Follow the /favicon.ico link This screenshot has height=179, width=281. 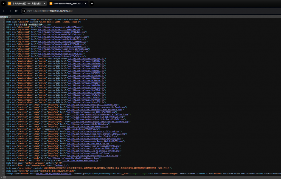pos(60,165)
